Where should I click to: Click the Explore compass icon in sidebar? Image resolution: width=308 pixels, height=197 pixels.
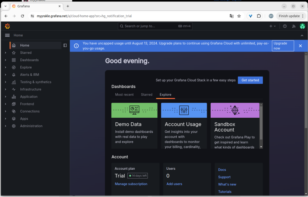point(13,67)
